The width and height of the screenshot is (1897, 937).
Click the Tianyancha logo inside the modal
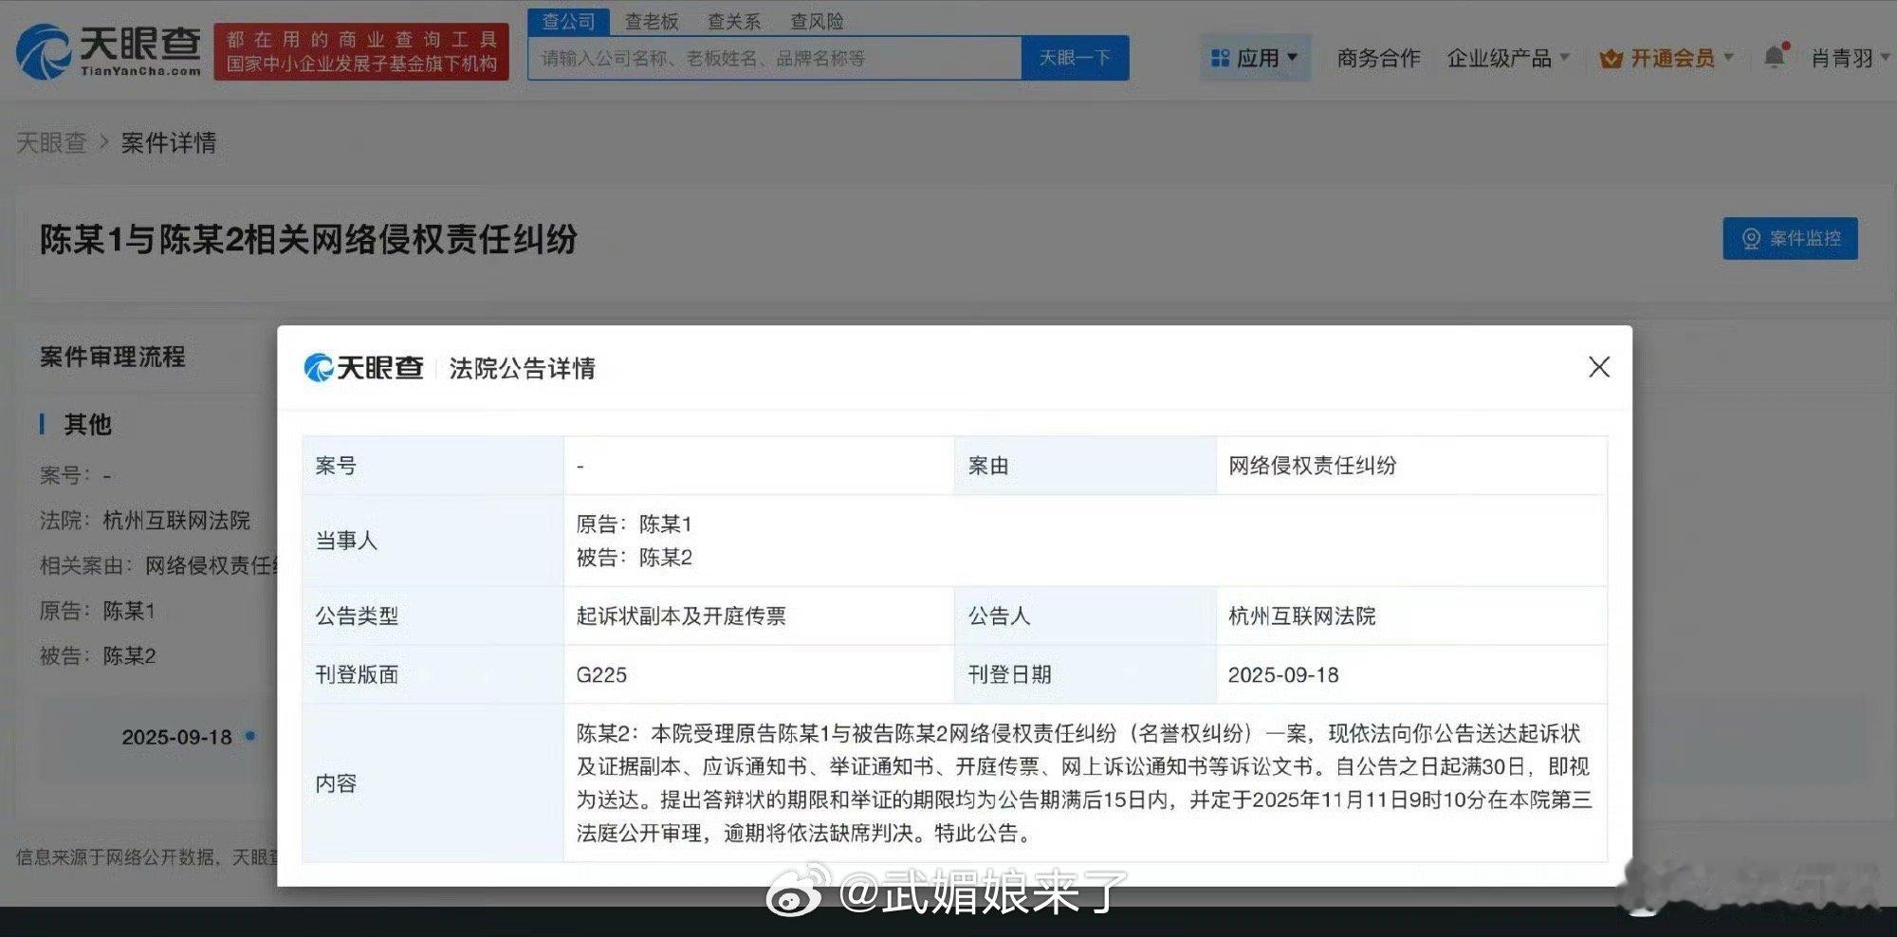[362, 367]
